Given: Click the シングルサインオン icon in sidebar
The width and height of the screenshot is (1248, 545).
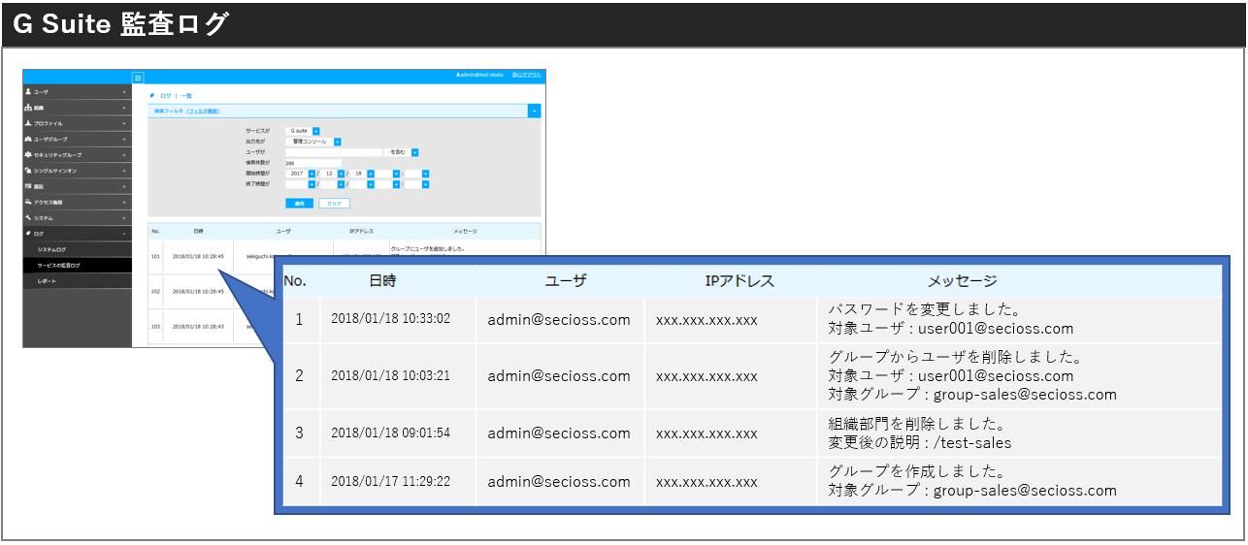Looking at the screenshot, I should 28,170.
